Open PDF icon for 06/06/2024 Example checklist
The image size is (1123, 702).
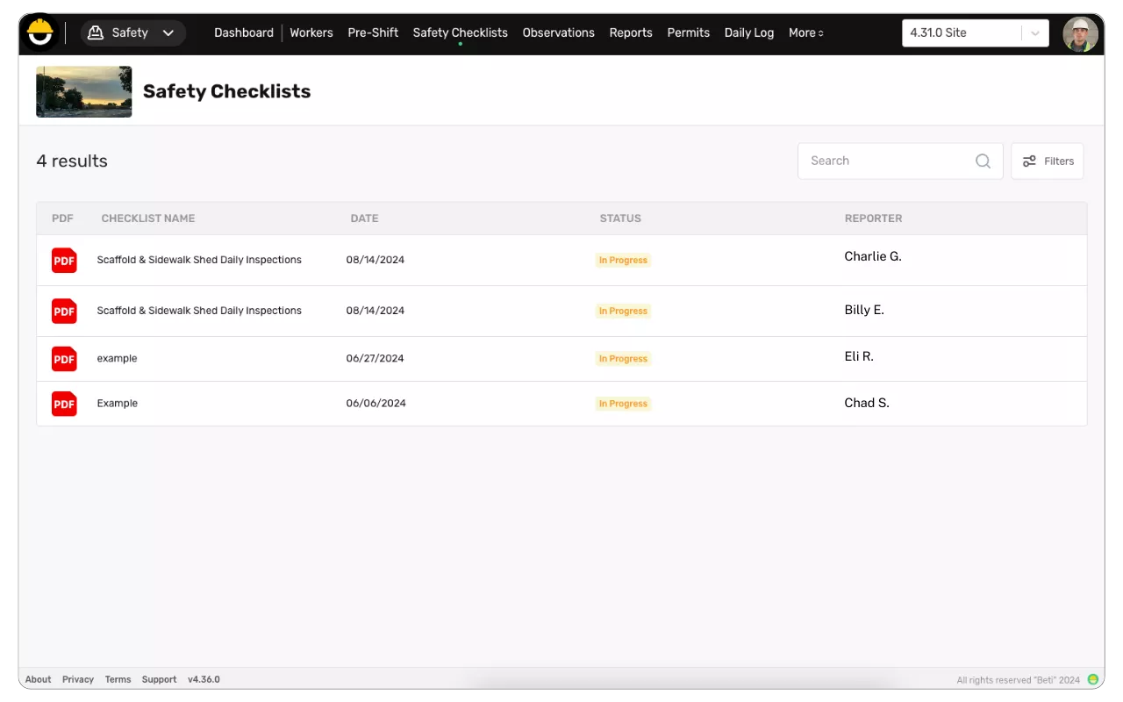64,405
